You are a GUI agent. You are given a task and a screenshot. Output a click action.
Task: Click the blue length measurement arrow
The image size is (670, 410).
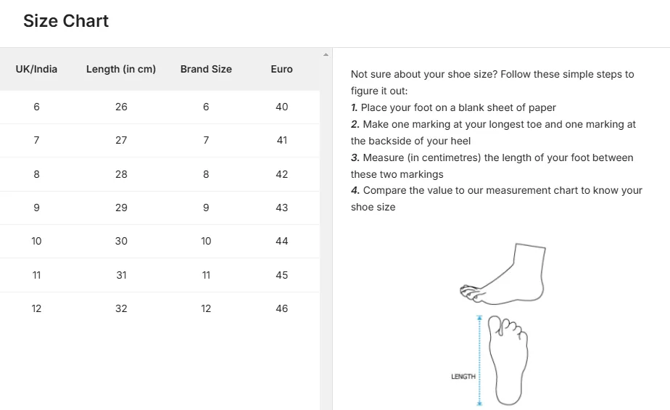[479, 360]
